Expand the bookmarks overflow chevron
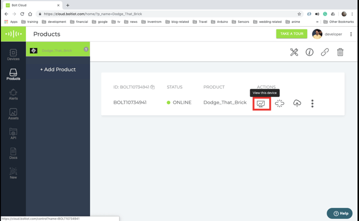The height and width of the screenshot is (221, 359). pyautogui.click(x=317, y=22)
